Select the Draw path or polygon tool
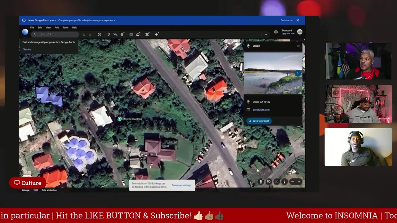 point(115,34)
